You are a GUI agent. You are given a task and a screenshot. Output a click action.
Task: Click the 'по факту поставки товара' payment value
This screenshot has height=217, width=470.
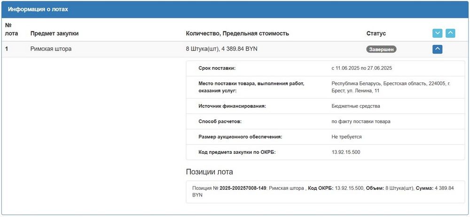[x=360, y=121]
